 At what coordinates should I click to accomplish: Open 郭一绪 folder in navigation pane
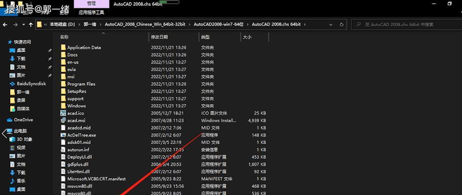pyautogui.click(x=23, y=92)
